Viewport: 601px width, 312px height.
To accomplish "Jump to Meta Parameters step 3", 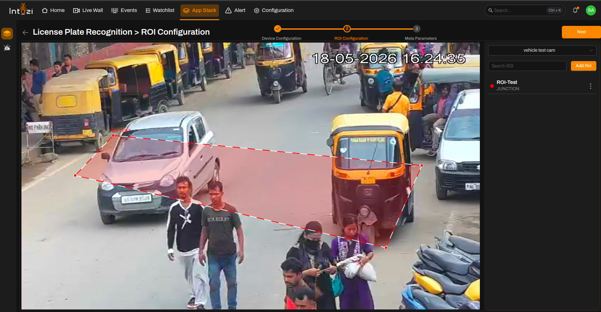I will point(416,29).
